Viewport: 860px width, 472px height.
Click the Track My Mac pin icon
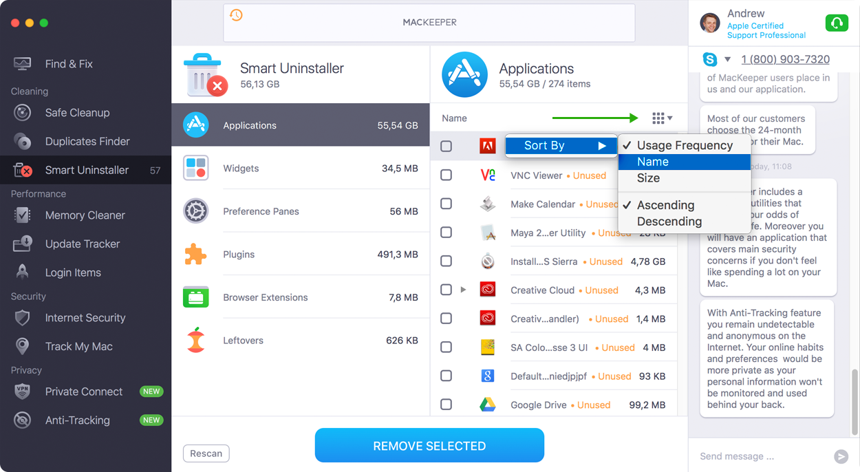pos(22,346)
